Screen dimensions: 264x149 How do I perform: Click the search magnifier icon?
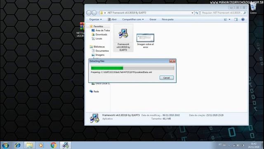(245, 13)
